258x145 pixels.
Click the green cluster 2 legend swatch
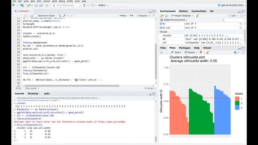[237, 103]
